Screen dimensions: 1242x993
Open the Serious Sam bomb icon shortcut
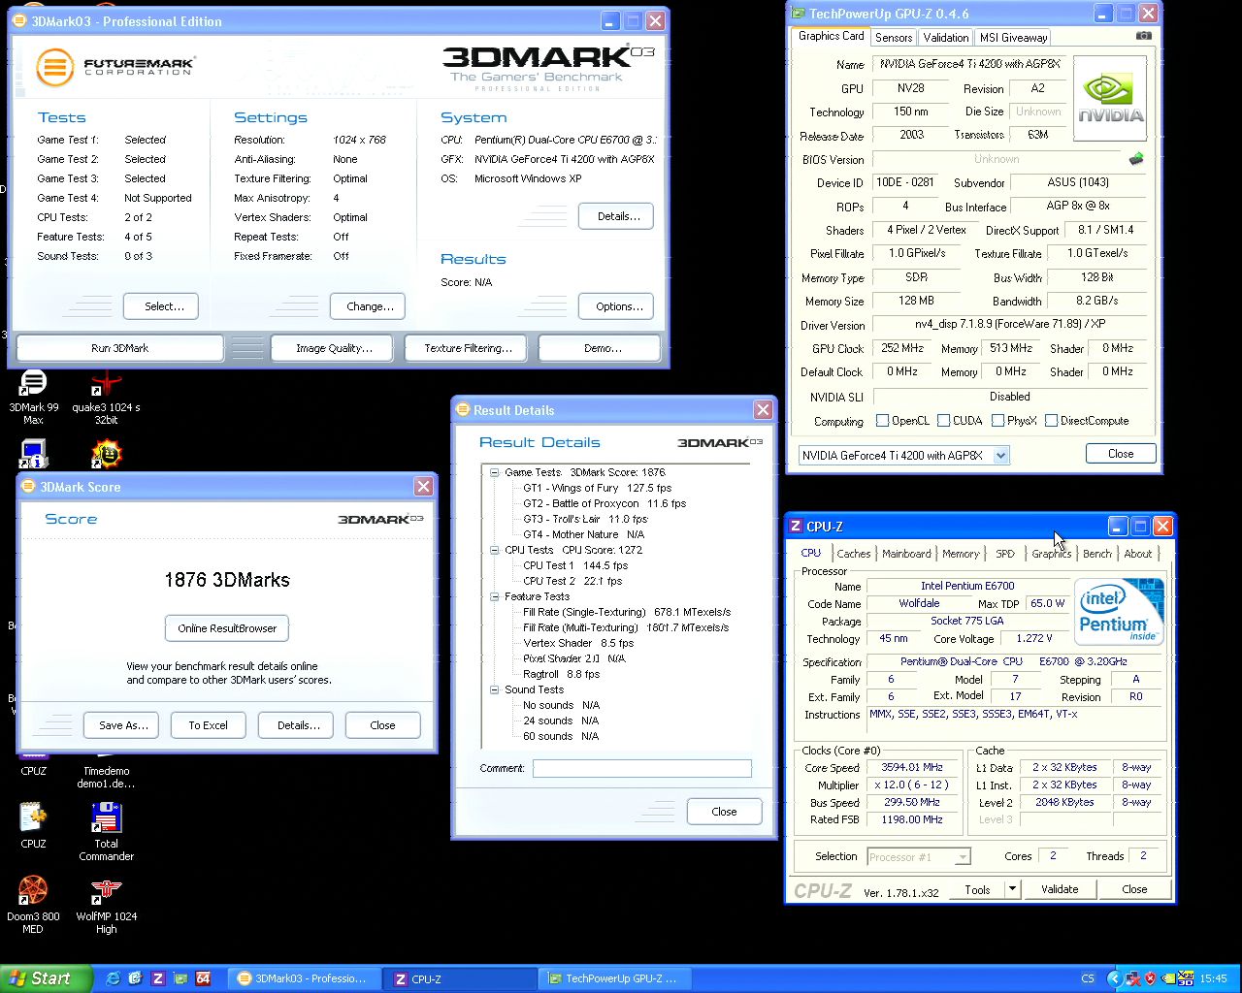coord(106,454)
